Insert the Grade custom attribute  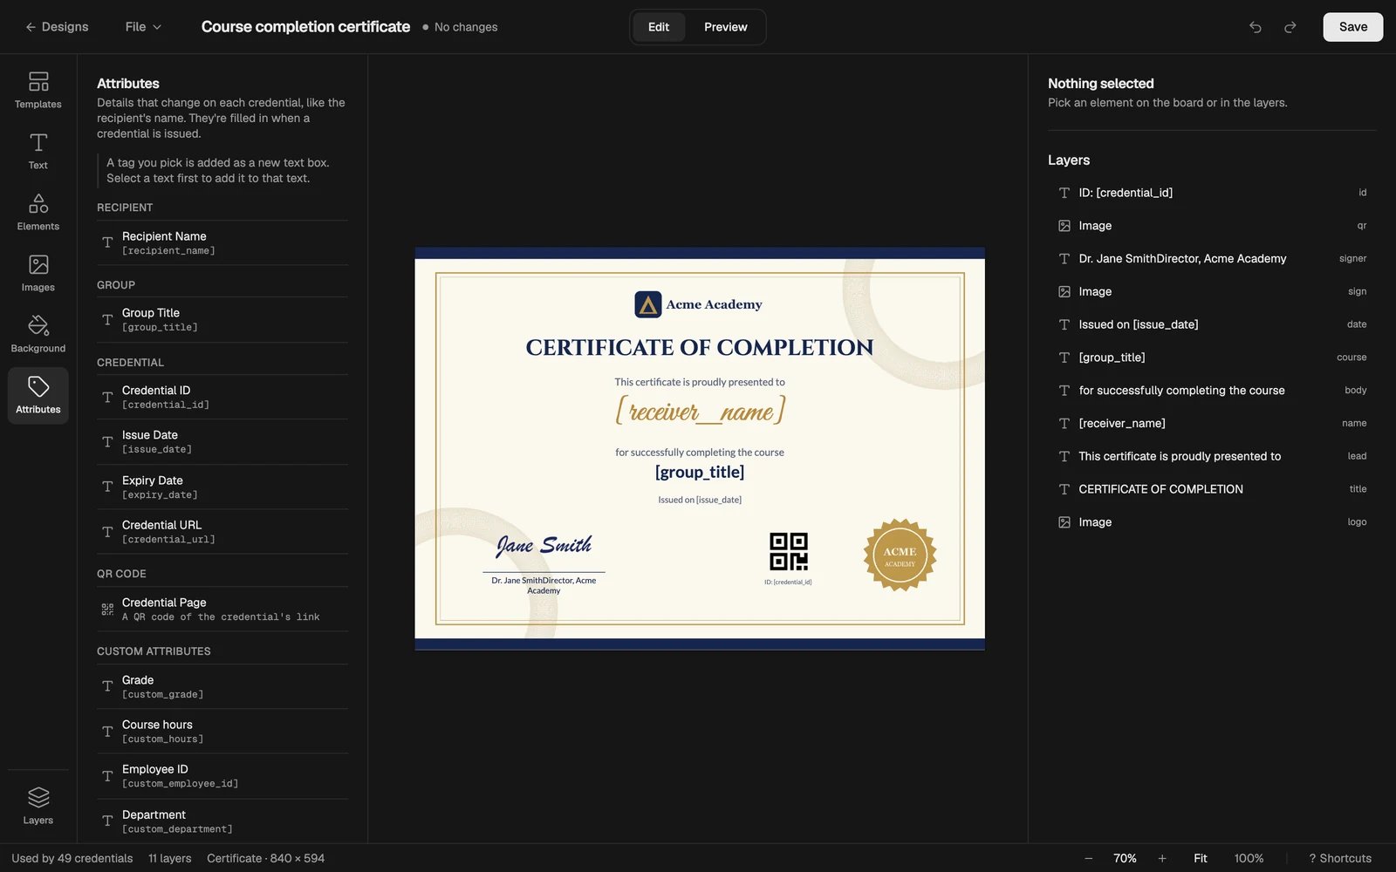tap(222, 686)
